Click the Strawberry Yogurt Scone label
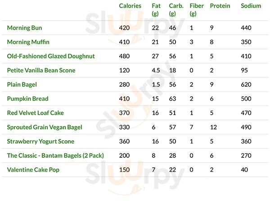The height and width of the screenshot is (201, 270). (40, 142)
